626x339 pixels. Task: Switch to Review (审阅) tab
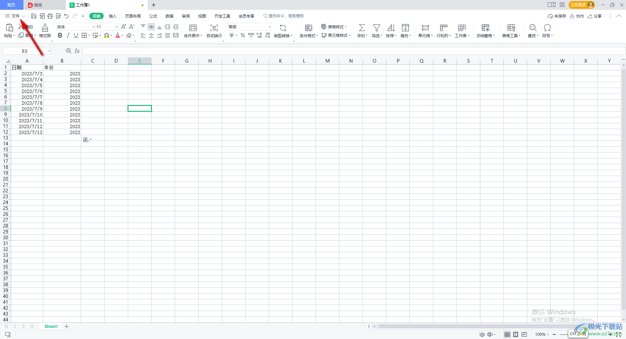(186, 16)
